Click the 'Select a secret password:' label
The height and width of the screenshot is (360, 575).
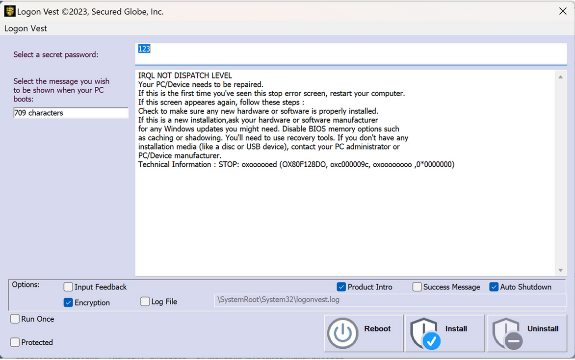56,54
